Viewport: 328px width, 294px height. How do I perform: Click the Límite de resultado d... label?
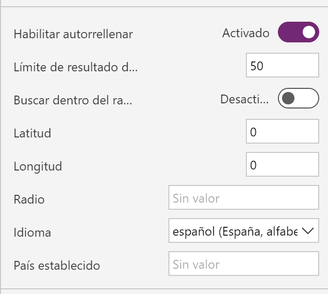pos(75,67)
